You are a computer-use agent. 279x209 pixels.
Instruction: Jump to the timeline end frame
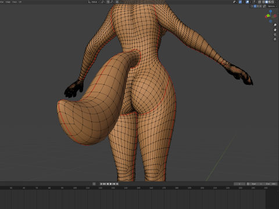pyautogui.click(x=117, y=184)
